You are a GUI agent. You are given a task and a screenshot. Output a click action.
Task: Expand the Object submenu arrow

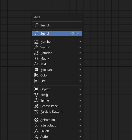coord(80,89)
